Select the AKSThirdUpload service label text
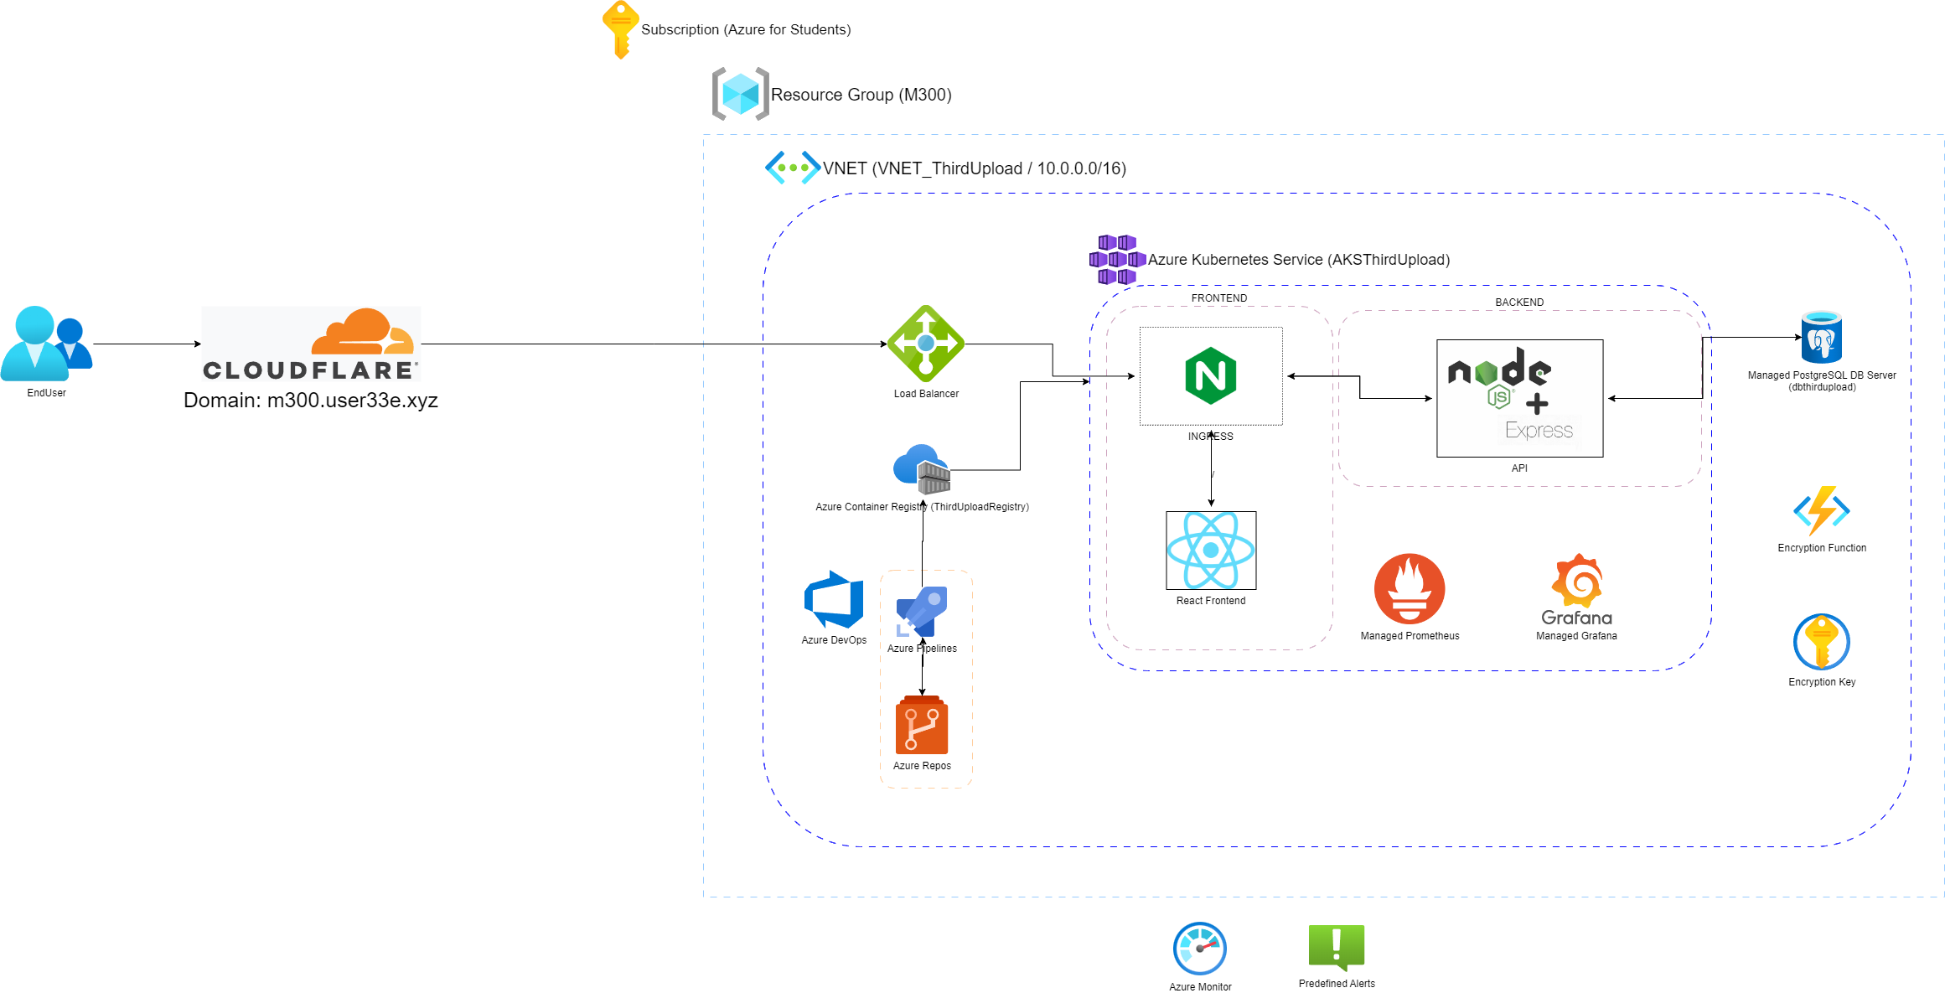 coord(1299,260)
